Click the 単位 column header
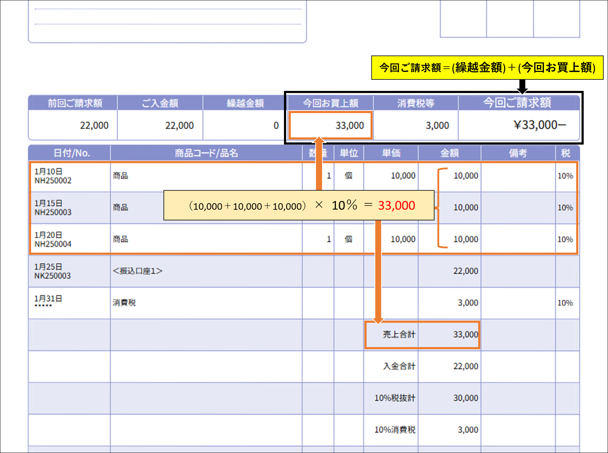608x453 pixels. [349, 153]
